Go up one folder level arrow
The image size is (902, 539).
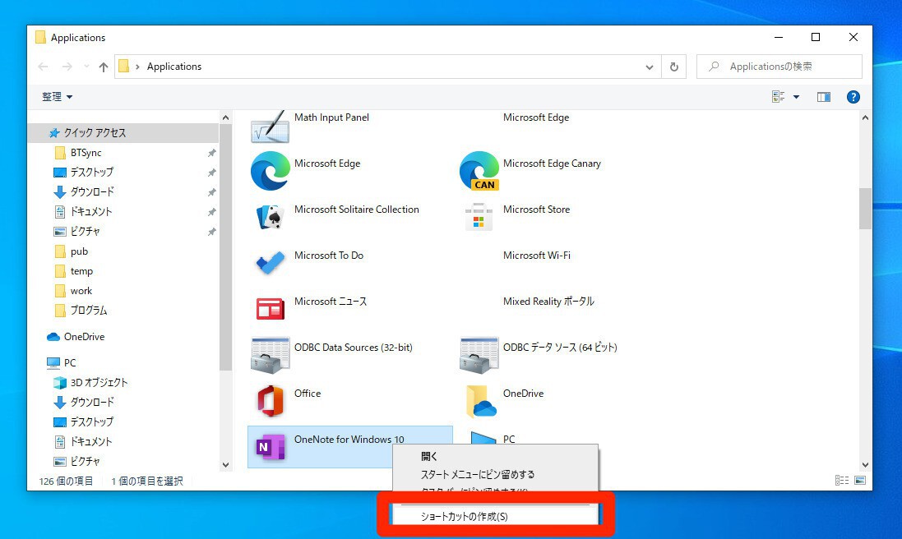coord(104,67)
